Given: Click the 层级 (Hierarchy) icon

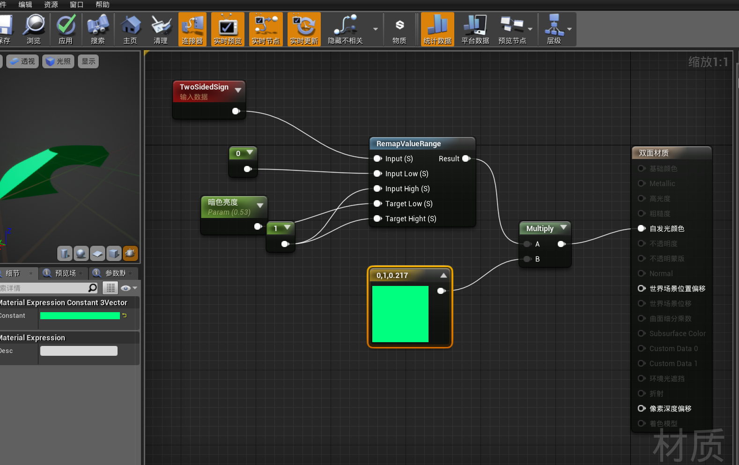Looking at the screenshot, I should point(554,29).
